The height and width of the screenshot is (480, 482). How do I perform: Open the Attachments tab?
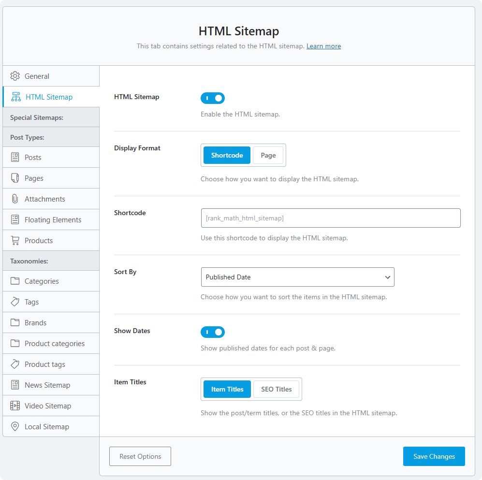point(51,199)
